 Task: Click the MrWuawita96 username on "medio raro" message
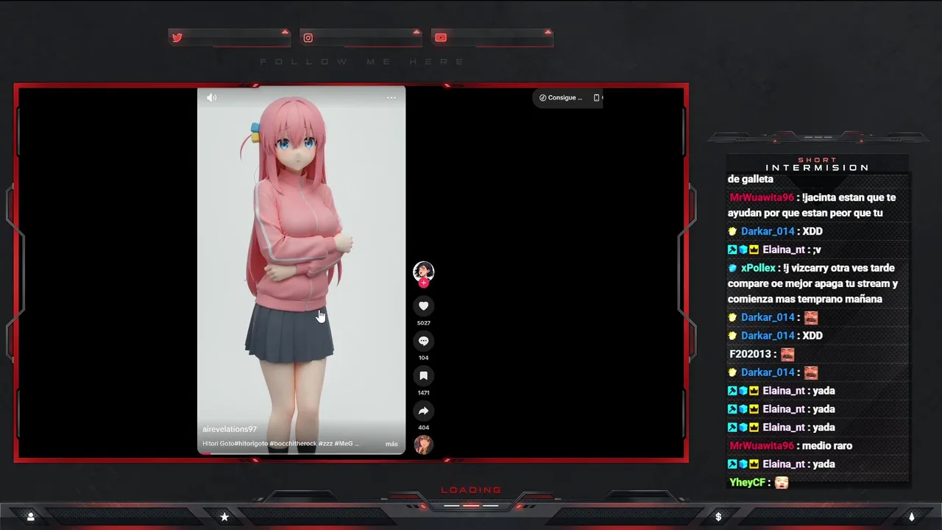point(762,445)
